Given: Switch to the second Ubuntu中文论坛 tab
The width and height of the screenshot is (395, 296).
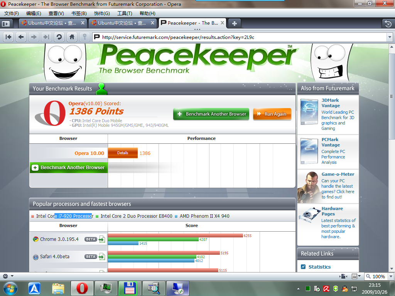Looking at the screenshot, I should (123, 23).
